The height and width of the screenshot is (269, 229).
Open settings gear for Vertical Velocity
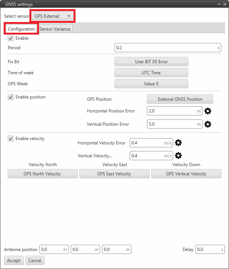click(179, 155)
